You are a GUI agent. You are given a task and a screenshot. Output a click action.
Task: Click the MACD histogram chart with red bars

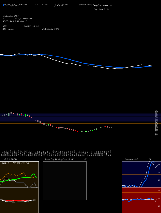pos(19,200)
